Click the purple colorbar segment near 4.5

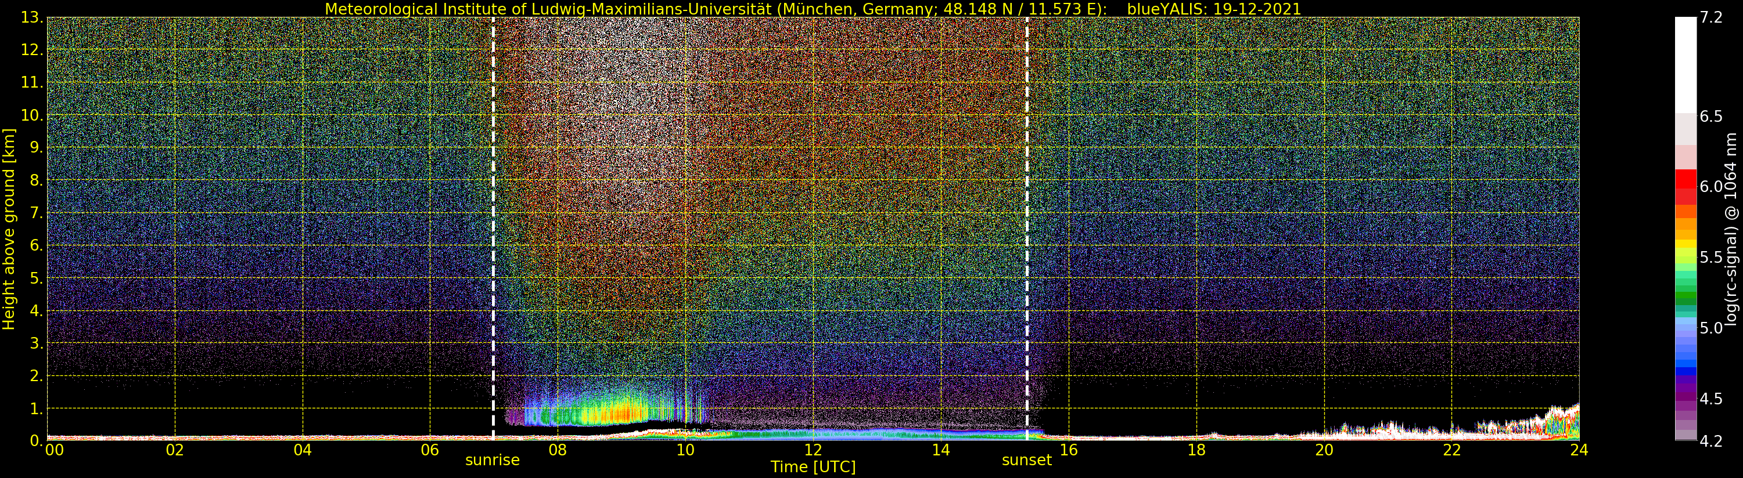coord(1686,396)
